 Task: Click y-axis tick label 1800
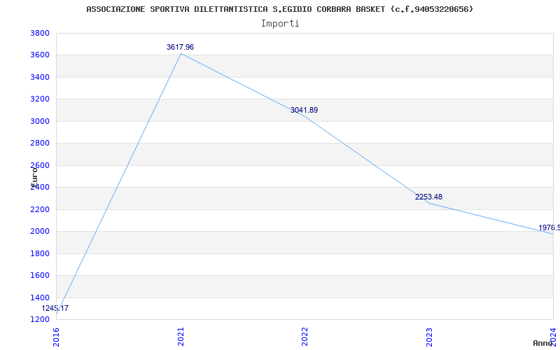[x=40, y=254]
